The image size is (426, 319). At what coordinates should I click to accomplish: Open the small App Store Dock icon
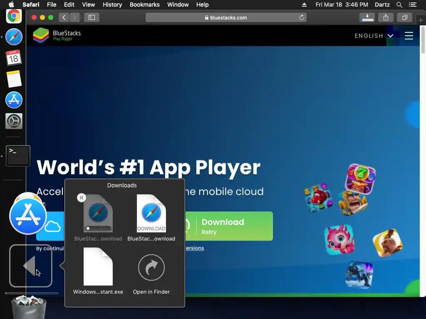coord(14,100)
